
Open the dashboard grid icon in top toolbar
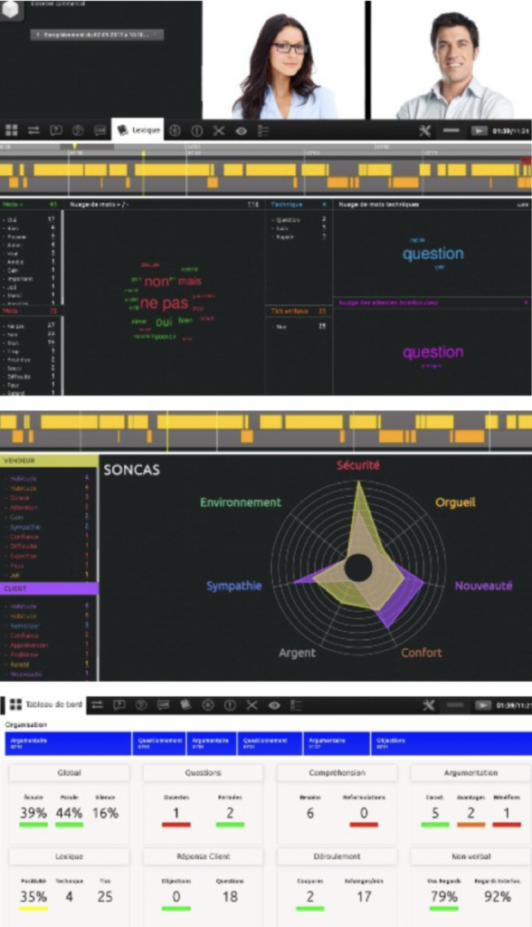[11, 130]
